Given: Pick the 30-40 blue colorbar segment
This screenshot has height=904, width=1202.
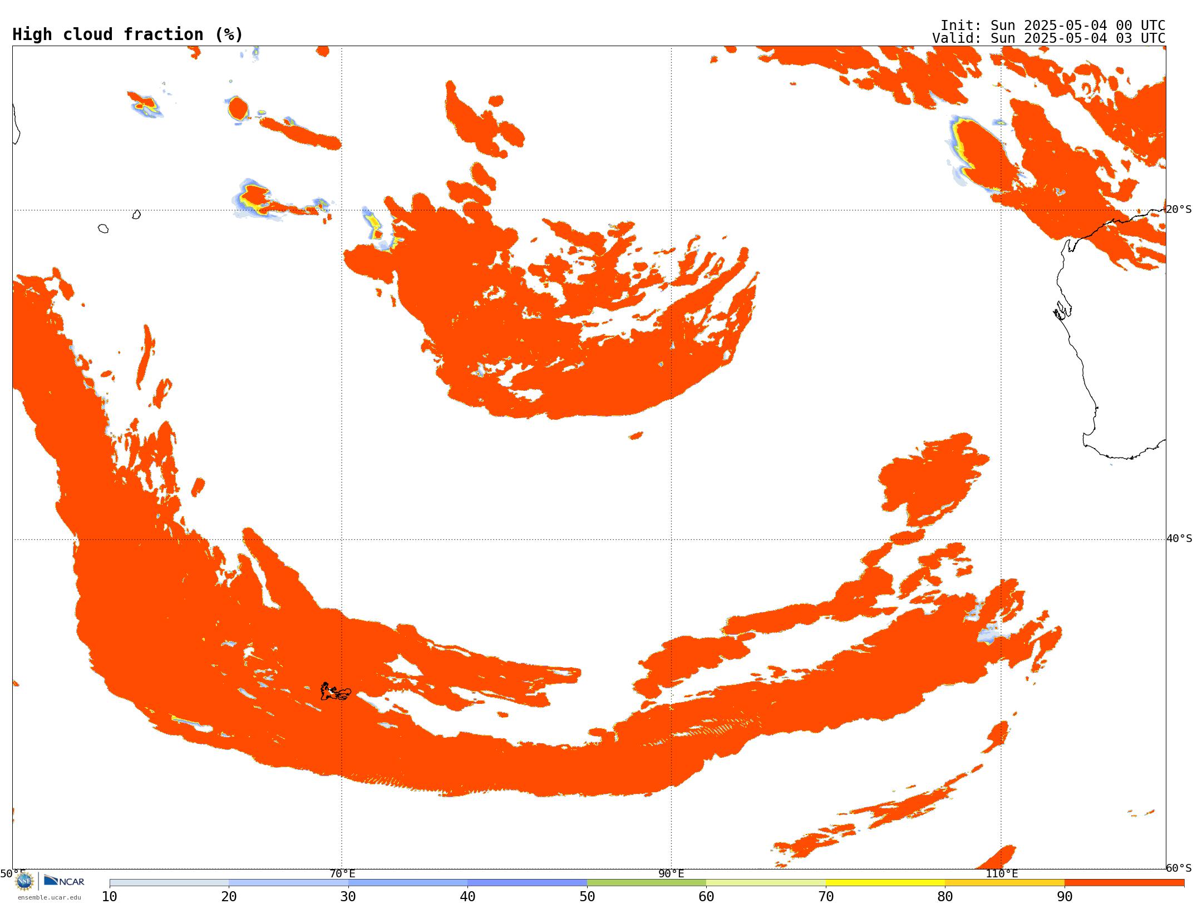Looking at the screenshot, I should (x=408, y=883).
